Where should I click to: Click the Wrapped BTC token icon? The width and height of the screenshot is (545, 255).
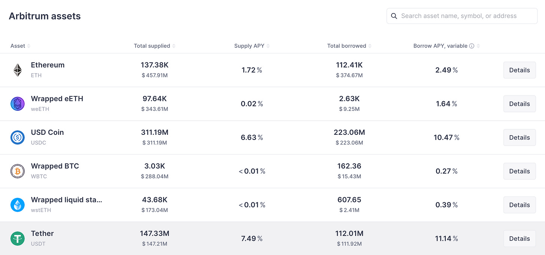click(18, 171)
